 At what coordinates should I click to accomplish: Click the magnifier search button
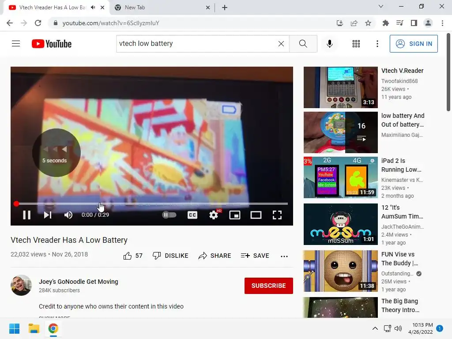pyautogui.click(x=303, y=44)
